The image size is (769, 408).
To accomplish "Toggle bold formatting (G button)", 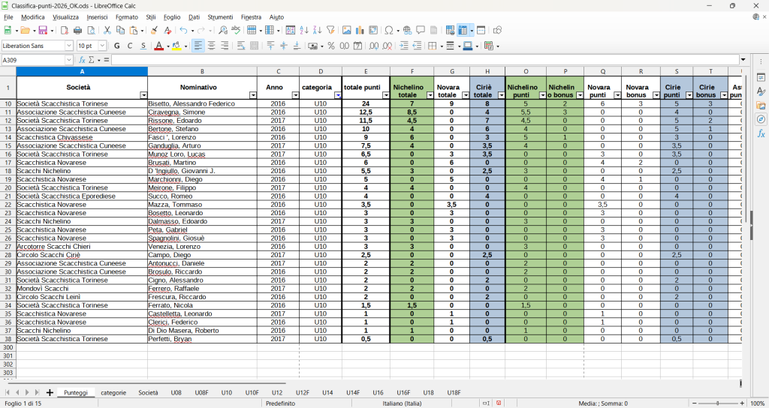I will [x=115, y=46].
